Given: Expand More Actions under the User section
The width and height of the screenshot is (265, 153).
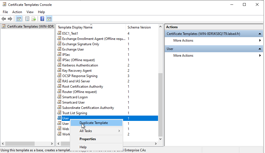Looking at the screenshot, I should tap(183, 56).
